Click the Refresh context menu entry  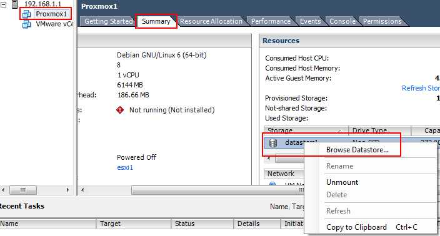click(x=338, y=211)
